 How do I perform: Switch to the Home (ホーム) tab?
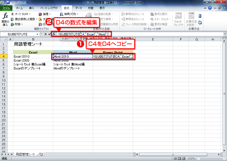click(x=19, y=8)
